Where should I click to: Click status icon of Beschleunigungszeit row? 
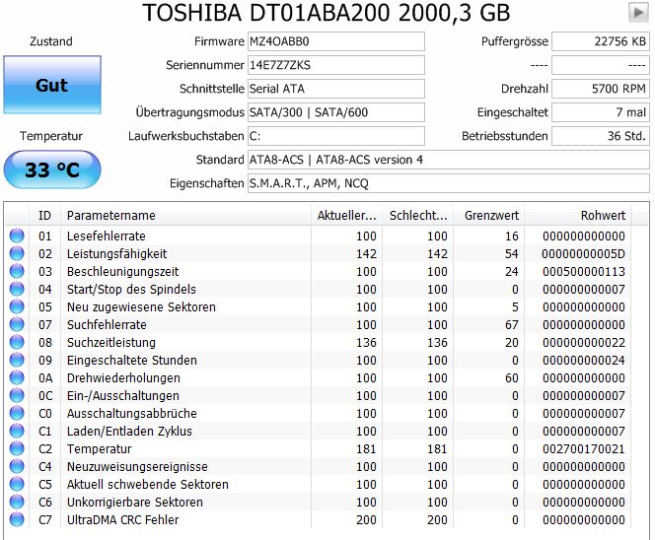click(17, 271)
